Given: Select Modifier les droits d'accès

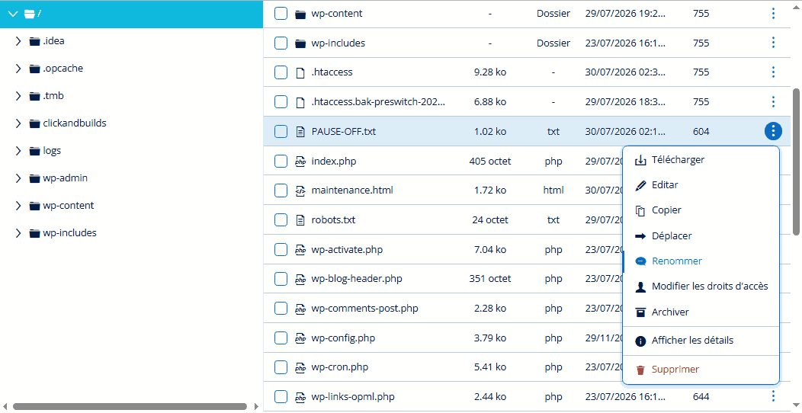Looking at the screenshot, I should 701,287.
